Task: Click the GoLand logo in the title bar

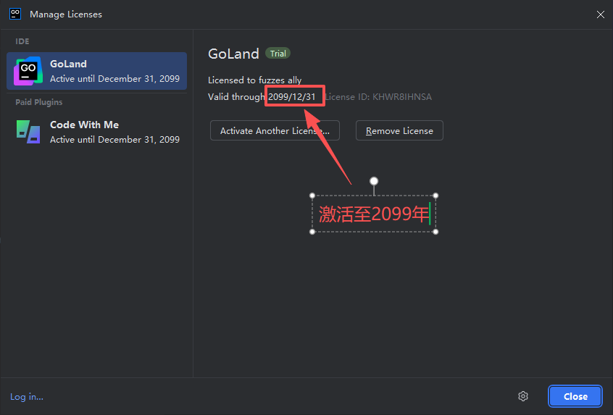Action: tap(14, 13)
